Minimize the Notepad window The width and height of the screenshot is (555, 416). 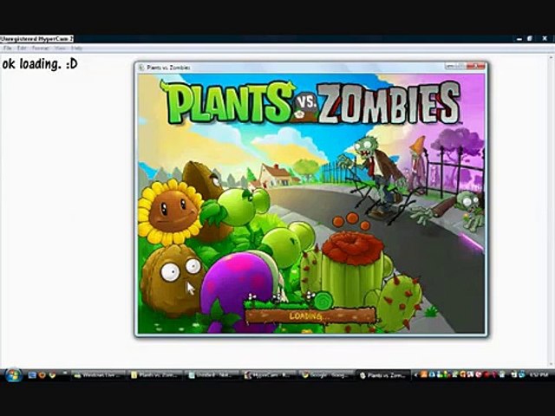point(519,38)
